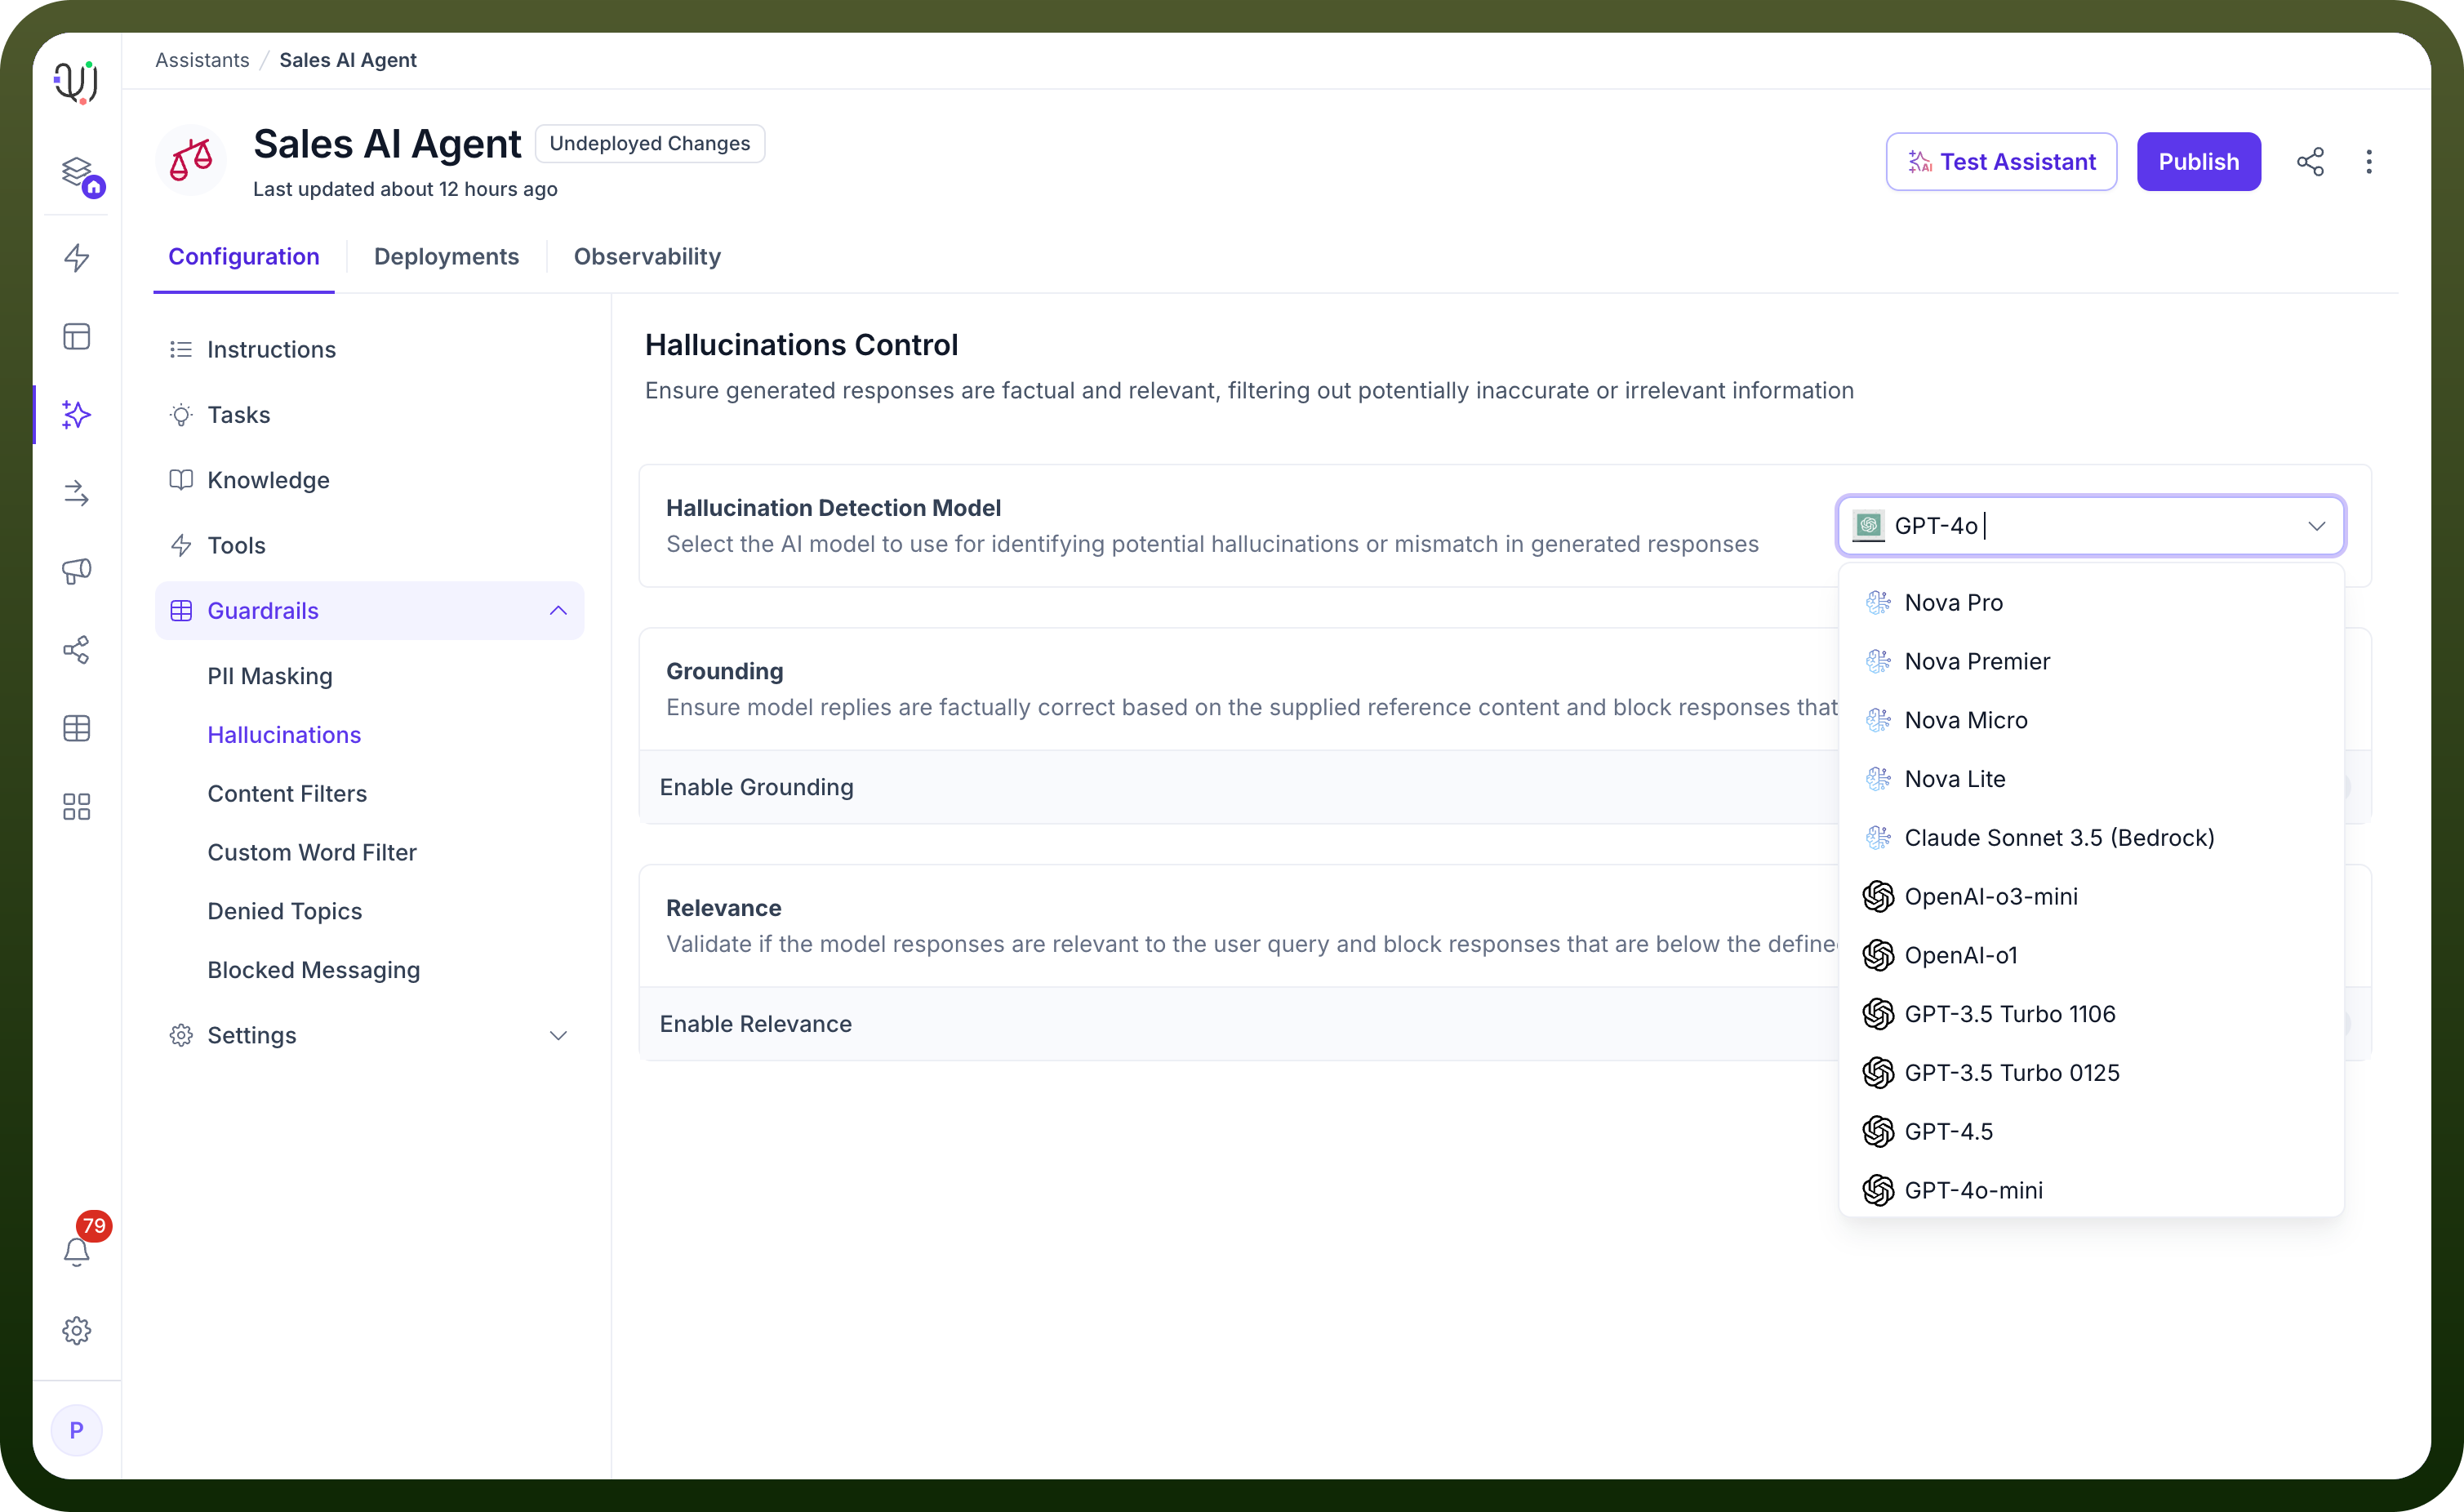Screen dimensions: 2464x1512
Task: Collapse the Guardrails section
Action: click(x=558, y=611)
